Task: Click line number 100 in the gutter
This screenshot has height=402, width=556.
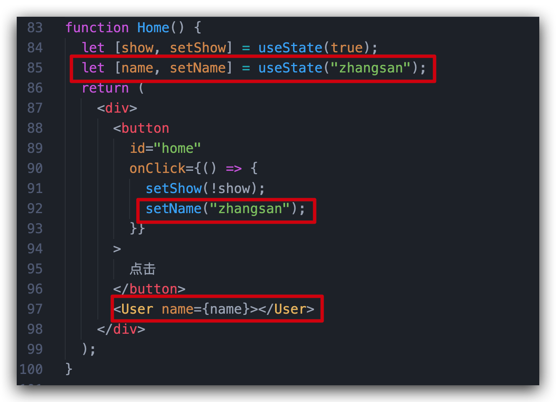Action: (31, 369)
